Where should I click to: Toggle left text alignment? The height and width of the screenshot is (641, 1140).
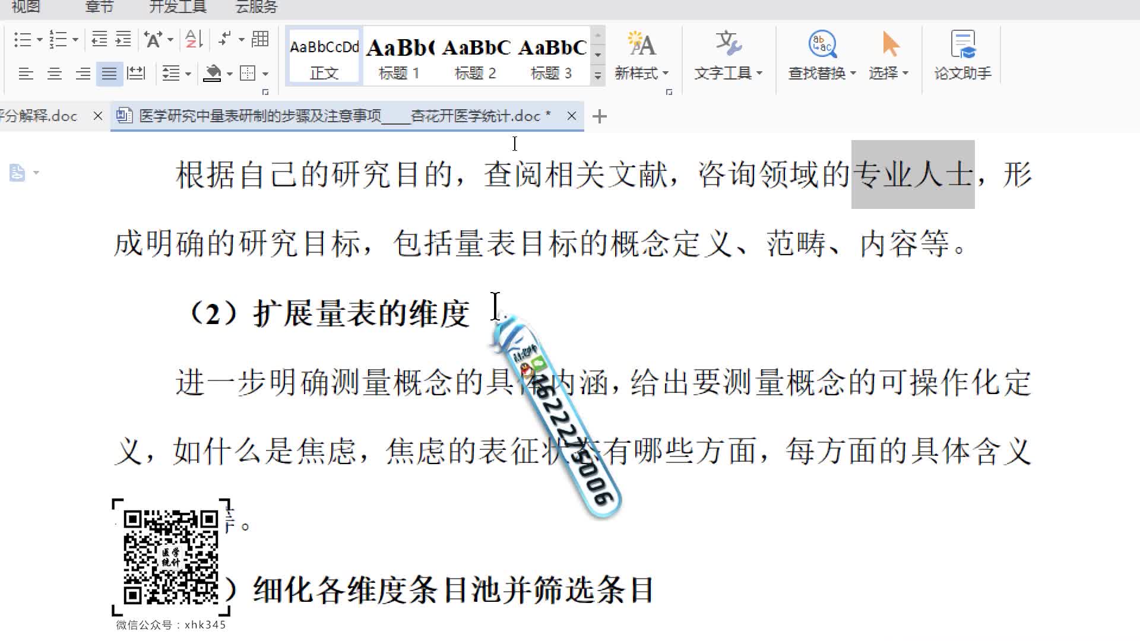tap(27, 74)
